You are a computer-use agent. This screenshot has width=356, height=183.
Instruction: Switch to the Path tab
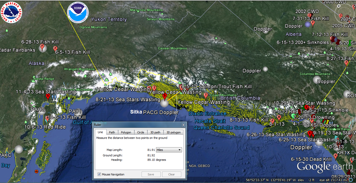[112, 132]
